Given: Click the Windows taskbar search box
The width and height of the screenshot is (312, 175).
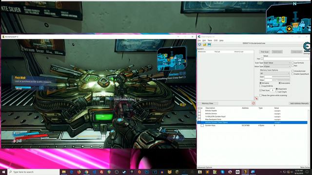Looking at the screenshot, I should pyautogui.click(x=34, y=172).
